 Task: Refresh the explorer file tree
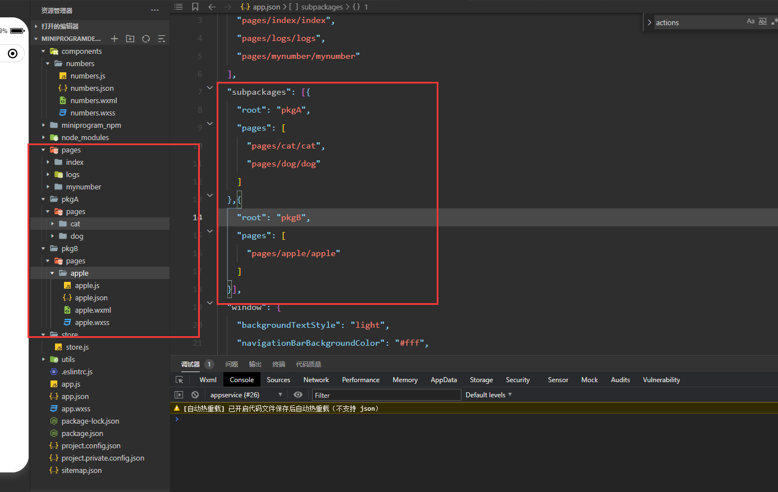146,39
